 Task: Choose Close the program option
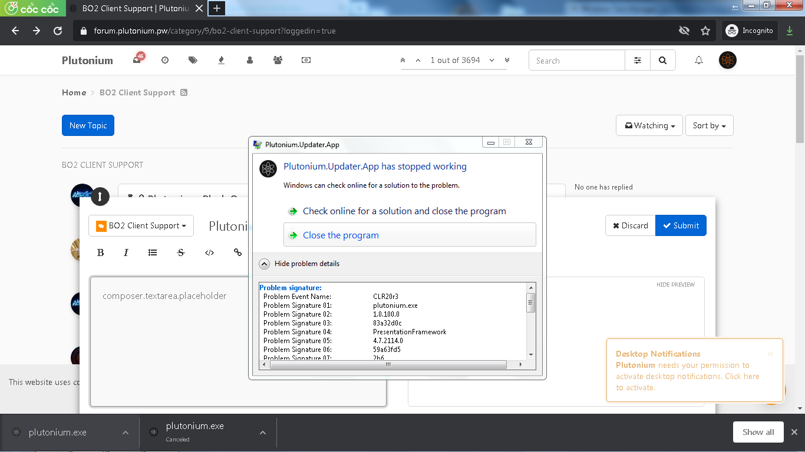click(410, 235)
